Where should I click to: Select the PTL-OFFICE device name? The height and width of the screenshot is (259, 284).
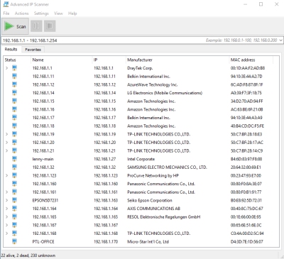43,241
